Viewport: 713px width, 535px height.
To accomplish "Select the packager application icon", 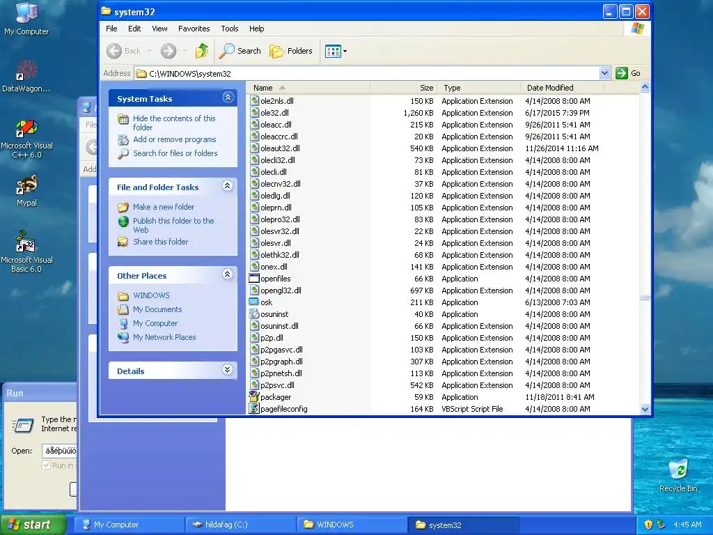I will (254, 396).
